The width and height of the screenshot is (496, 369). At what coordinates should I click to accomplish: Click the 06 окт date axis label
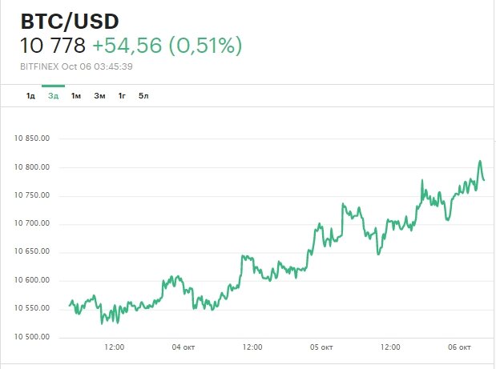459,347
